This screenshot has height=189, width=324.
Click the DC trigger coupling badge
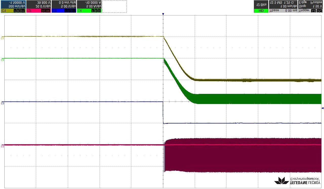click(x=319, y=11)
